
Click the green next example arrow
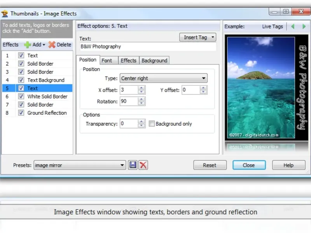pyautogui.click(x=304, y=26)
